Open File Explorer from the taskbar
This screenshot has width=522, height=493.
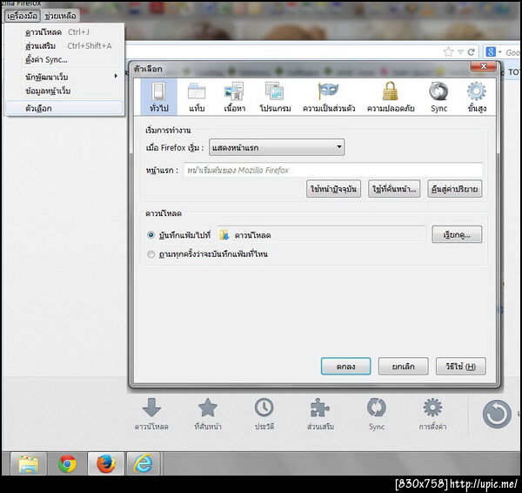pyautogui.click(x=29, y=463)
